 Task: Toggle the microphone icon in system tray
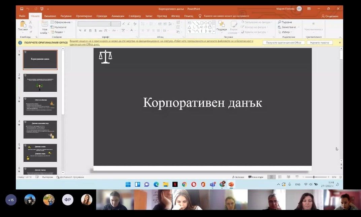290,184
